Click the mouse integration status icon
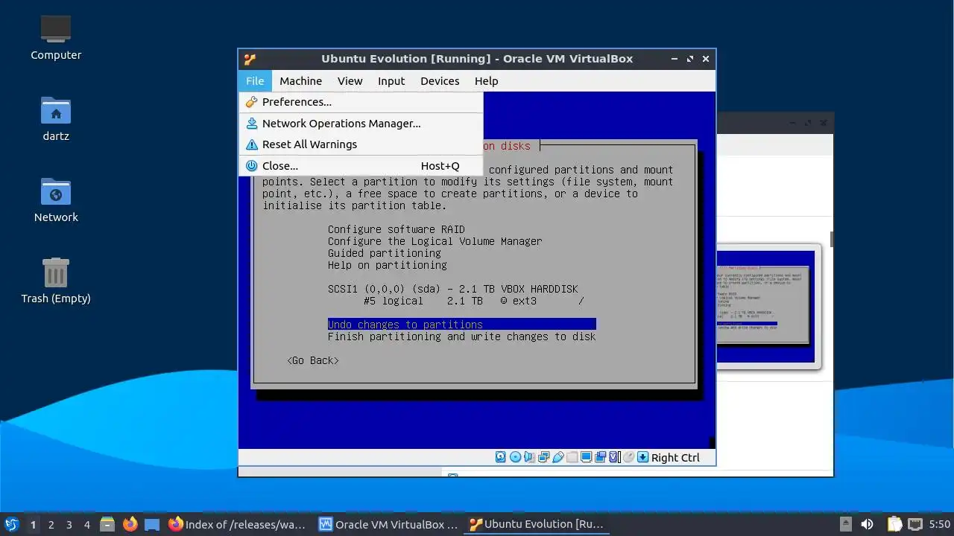 628,457
